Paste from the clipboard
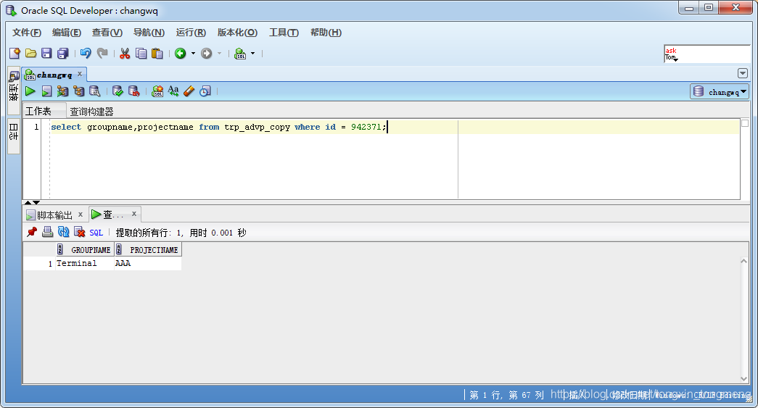This screenshot has height=408, width=758. [x=157, y=54]
